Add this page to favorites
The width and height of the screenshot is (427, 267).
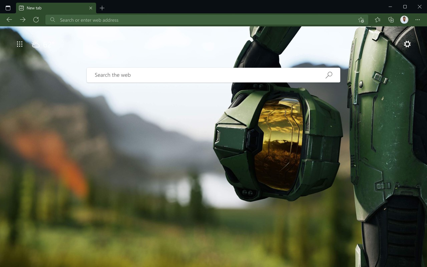click(361, 20)
